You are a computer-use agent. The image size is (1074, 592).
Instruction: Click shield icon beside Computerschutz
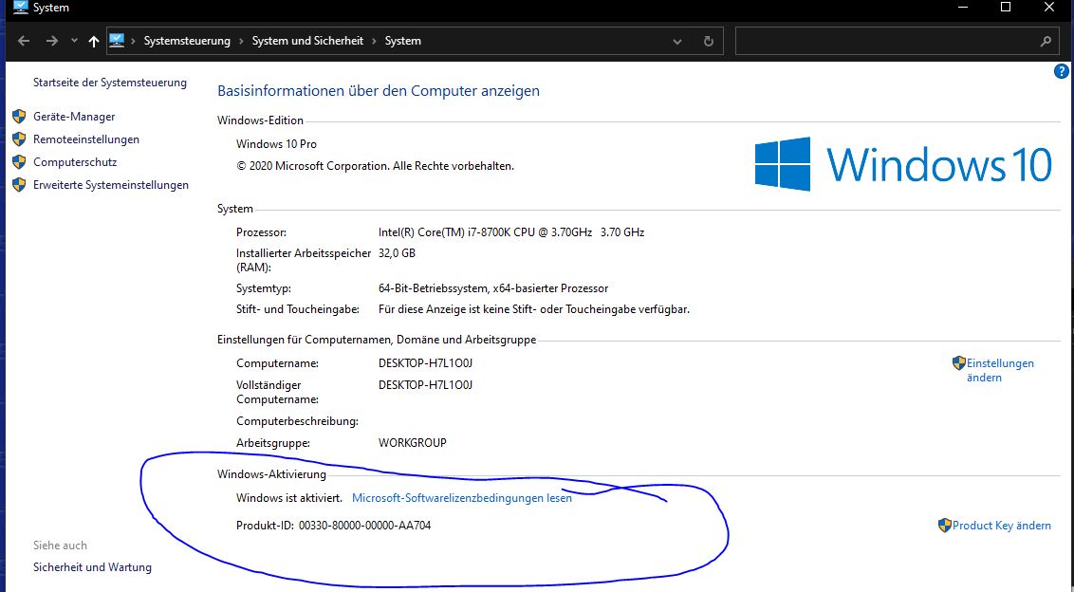(19, 162)
